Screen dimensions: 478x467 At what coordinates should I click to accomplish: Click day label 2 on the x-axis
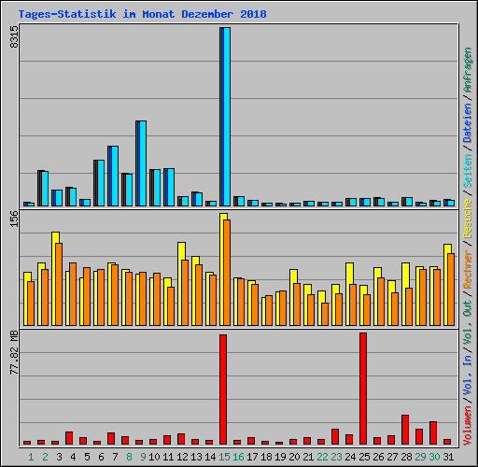click(x=45, y=457)
